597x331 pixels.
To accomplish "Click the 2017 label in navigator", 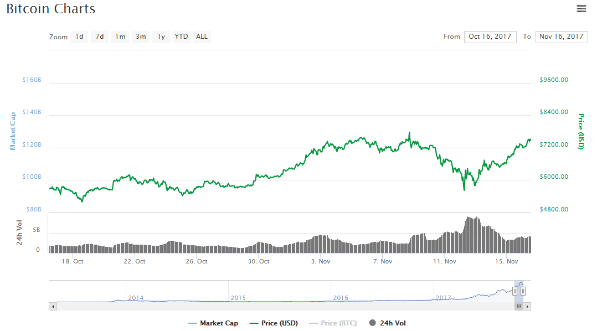I will [x=444, y=298].
